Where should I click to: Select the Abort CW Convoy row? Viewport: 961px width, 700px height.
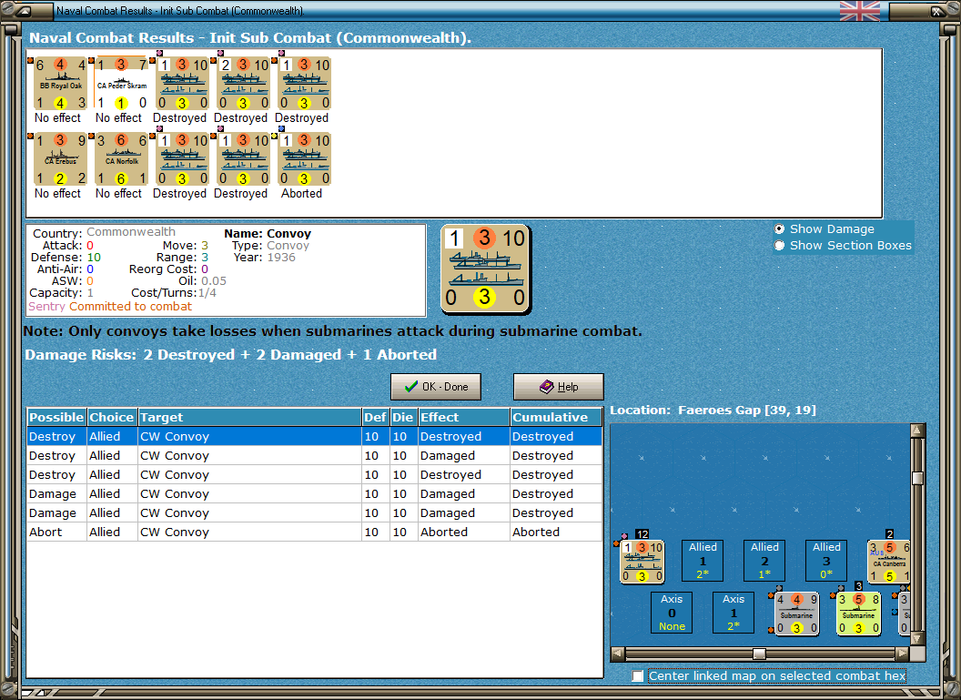coord(314,532)
